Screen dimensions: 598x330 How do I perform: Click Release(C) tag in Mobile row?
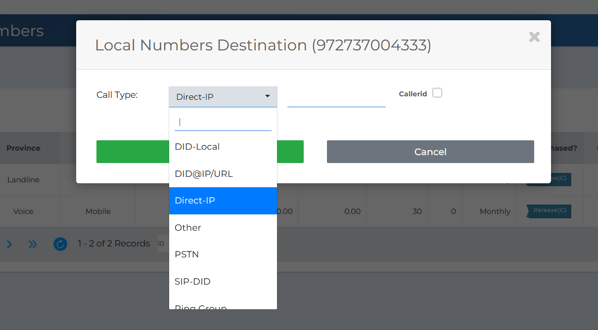coord(549,211)
